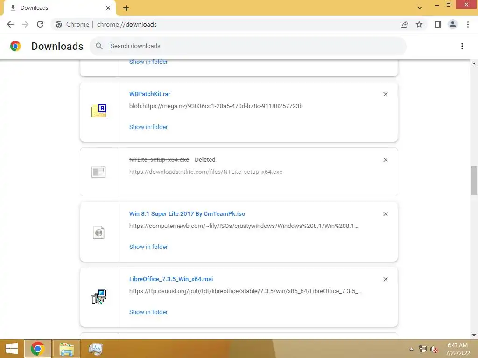The width and height of the screenshot is (478, 358).
Task: Click the scrollbar down arrow
Action: tap(474, 335)
